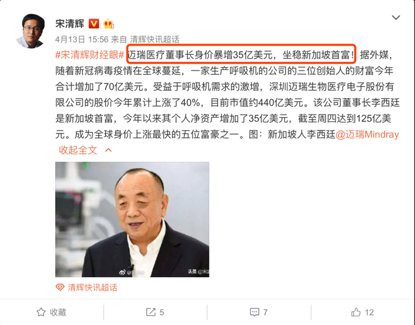Click the username 宋清辉
This screenshot has height=325, width=415.
69,24
